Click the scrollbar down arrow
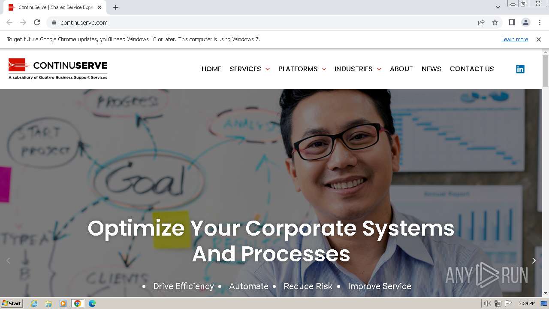The image size is (549, 309). [x=546, y=294]
